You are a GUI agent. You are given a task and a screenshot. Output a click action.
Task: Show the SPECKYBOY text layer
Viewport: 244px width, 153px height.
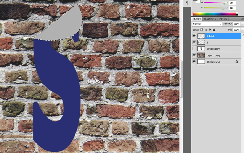click(194, 49)
